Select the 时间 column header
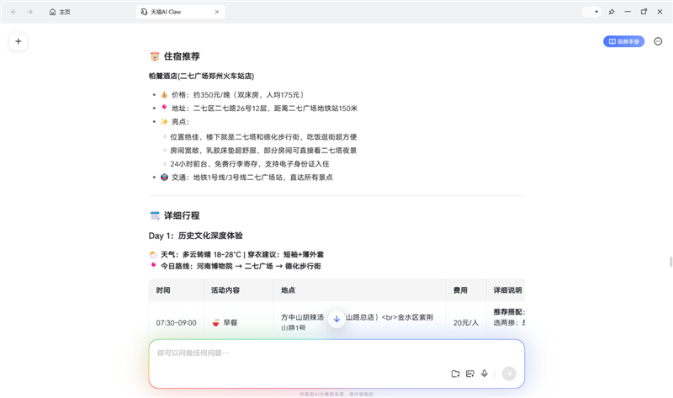 163,290
